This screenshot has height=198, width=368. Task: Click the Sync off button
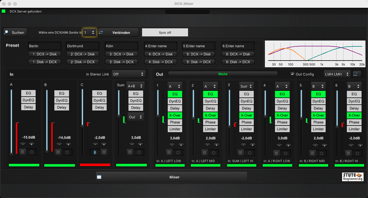[x=165, y=32]
